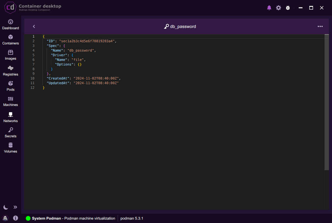Image resolution: width=332 pixels, height=223 pixels.
Task: Open the Images section
Action: (10, 55)
